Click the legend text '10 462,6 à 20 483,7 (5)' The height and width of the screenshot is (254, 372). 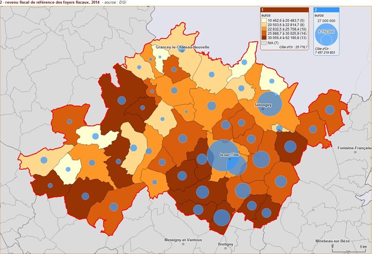pos(287,20)
